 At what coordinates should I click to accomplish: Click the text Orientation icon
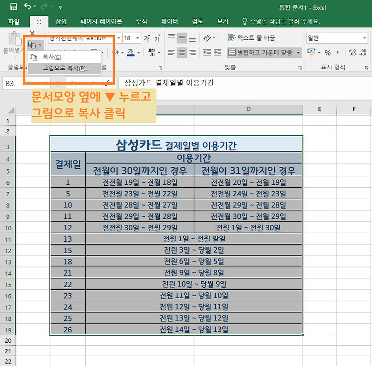coord(207,38)
